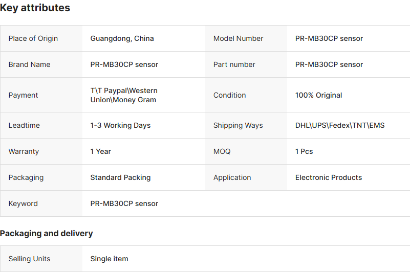Select the Standard Packing value
Viewport: 410px width, 273px height.
pos(120,177)
